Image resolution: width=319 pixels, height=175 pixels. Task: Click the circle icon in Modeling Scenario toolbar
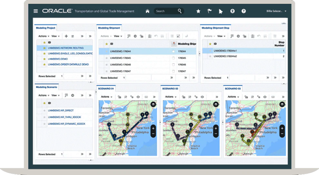[x=72, y=95]
